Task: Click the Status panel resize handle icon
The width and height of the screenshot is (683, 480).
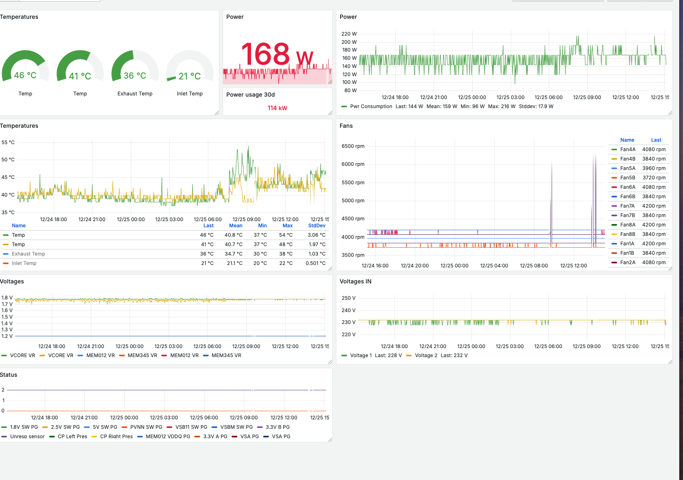Action: click(330, 440)
